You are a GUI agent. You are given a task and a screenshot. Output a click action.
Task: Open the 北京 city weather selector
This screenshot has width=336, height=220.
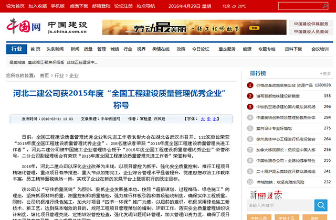[226, 6]
